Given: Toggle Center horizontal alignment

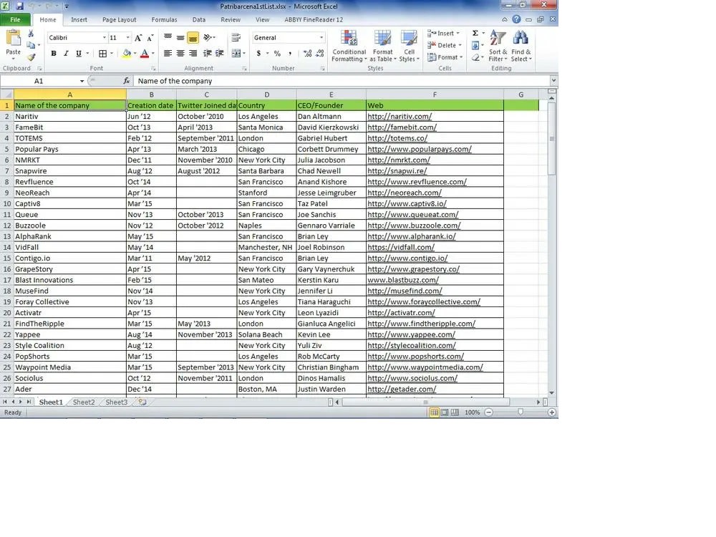Looking at the screenshot, I should pyautogui.click(x=181, y=54).
